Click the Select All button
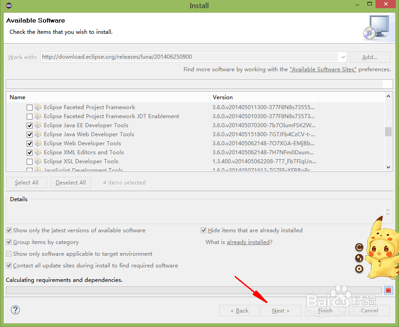 click(x=27, y=183)
